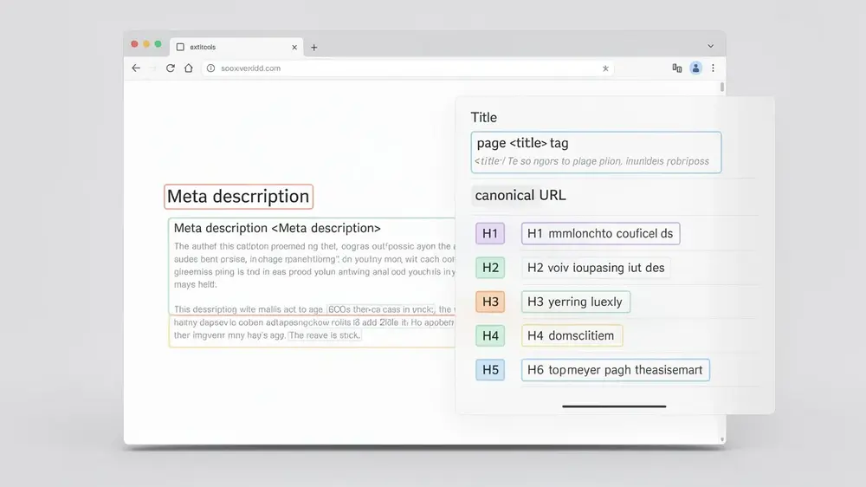Click the purple H1 badge
The image size is (866, 487).
(490, 233)
